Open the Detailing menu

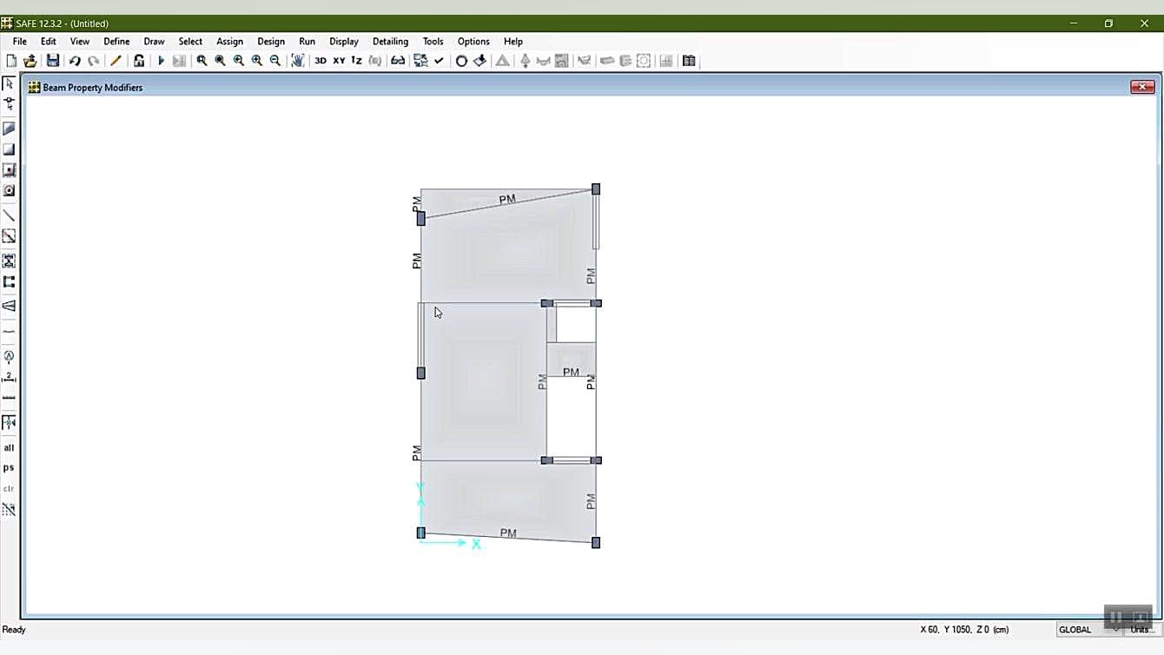pyautogui.click(x=390, y=41)
